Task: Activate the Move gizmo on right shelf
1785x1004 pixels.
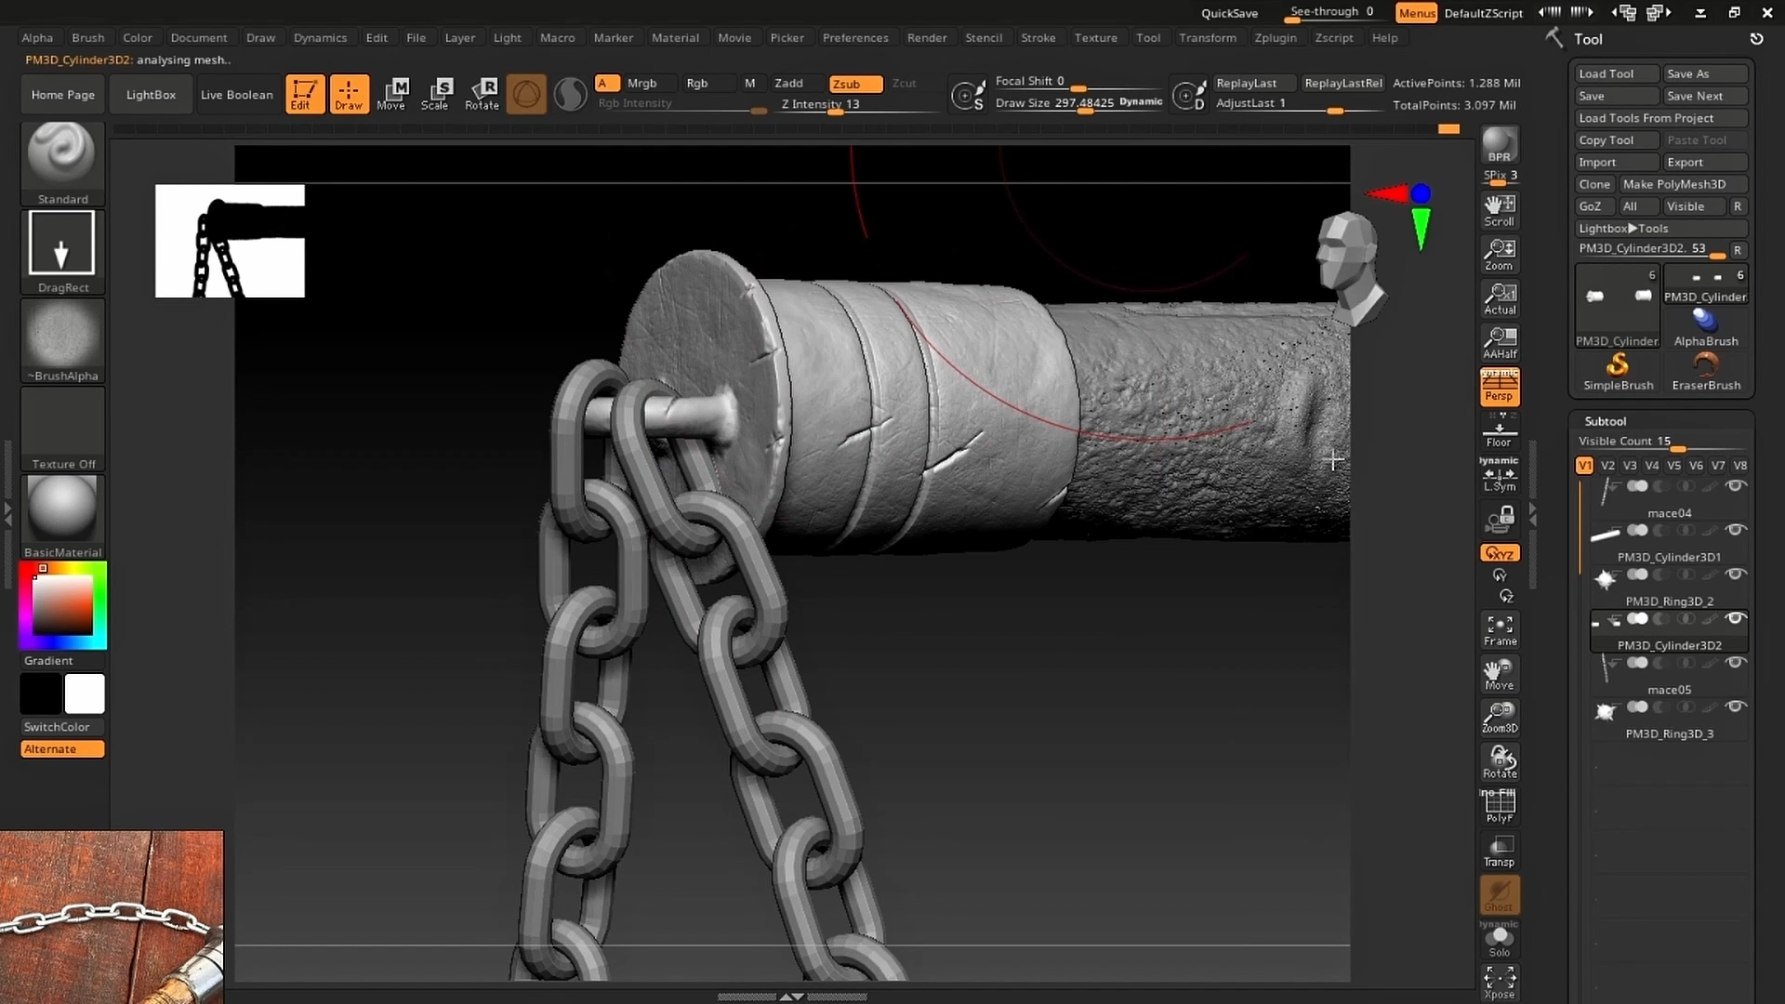Action: point(1498,674)
